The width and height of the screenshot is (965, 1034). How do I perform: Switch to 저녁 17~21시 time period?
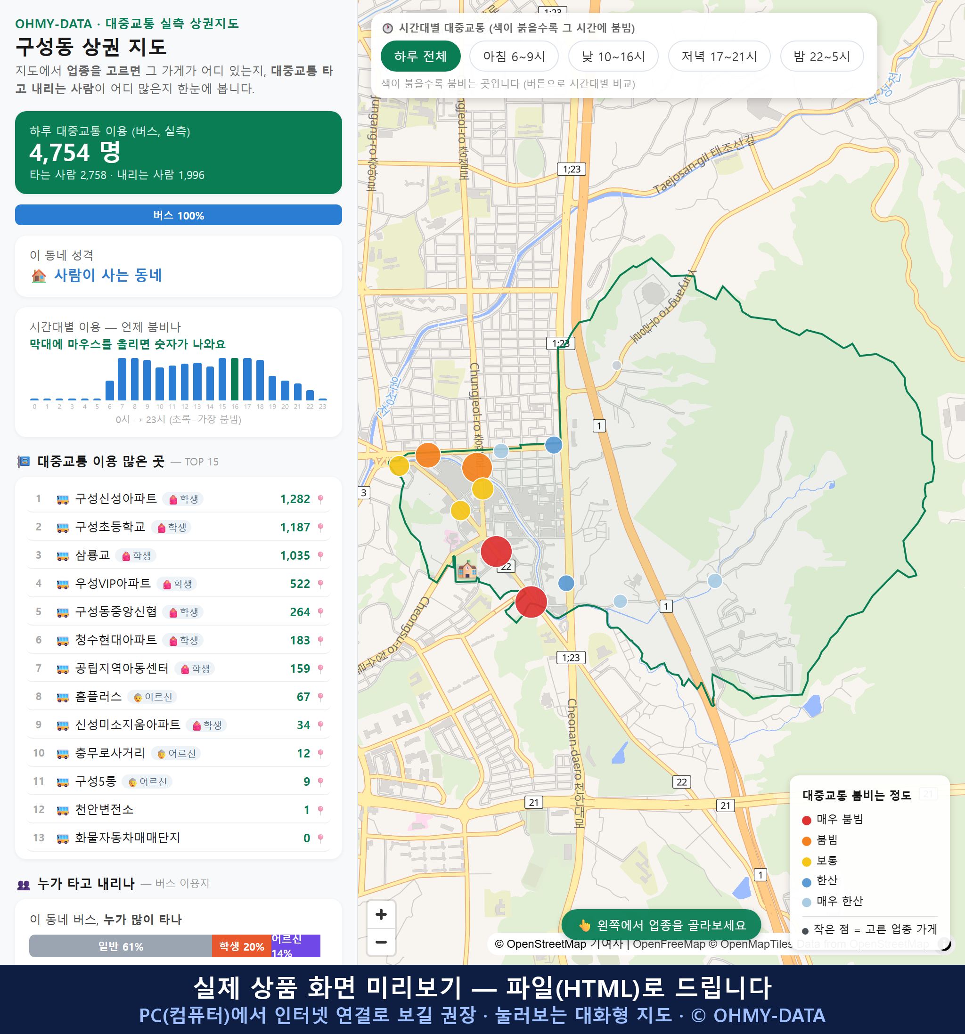tap(719, 56)
